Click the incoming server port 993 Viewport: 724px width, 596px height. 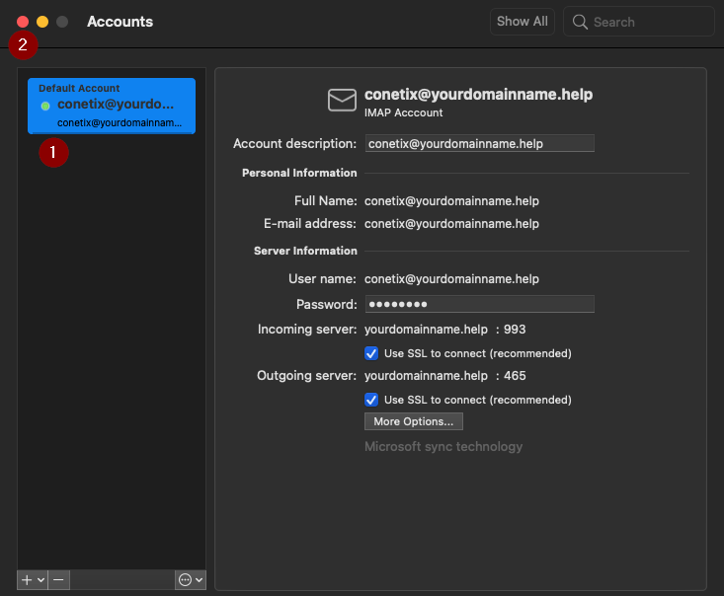tap(515, 330)
